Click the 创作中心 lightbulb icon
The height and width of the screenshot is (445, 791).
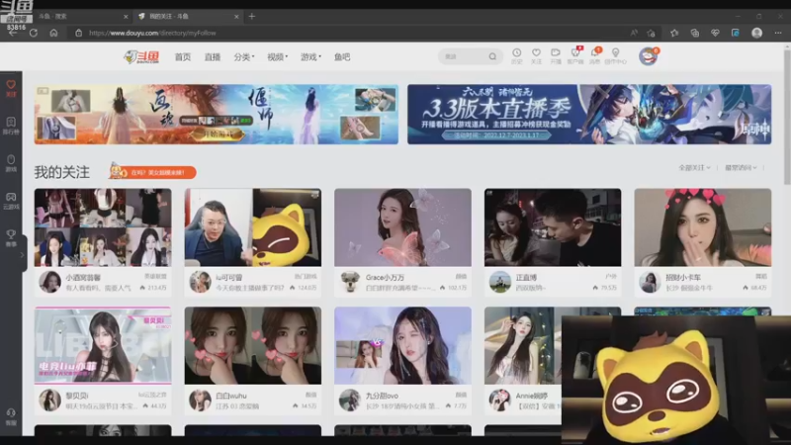(x=615, y=56)
